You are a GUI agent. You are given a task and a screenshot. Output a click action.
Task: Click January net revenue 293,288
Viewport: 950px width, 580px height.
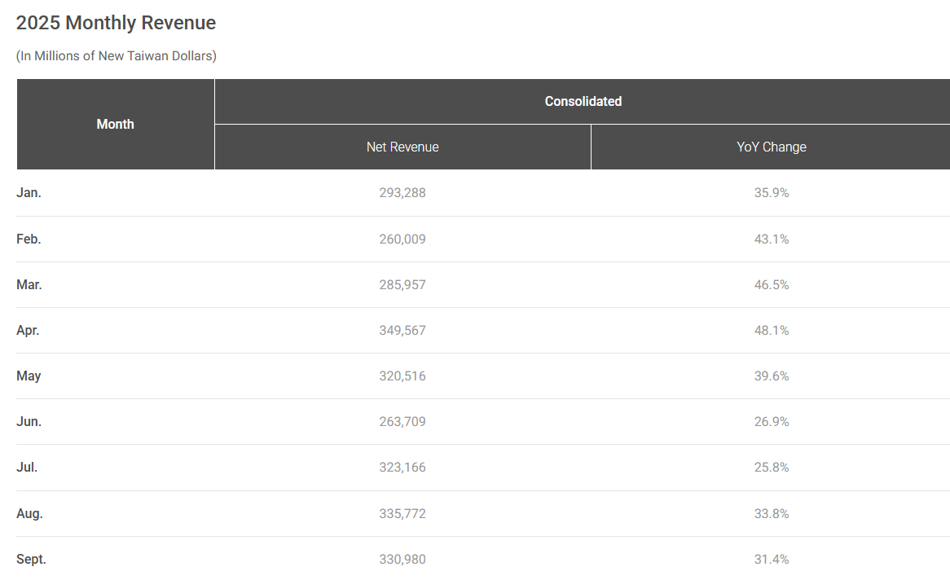point(402,193)
